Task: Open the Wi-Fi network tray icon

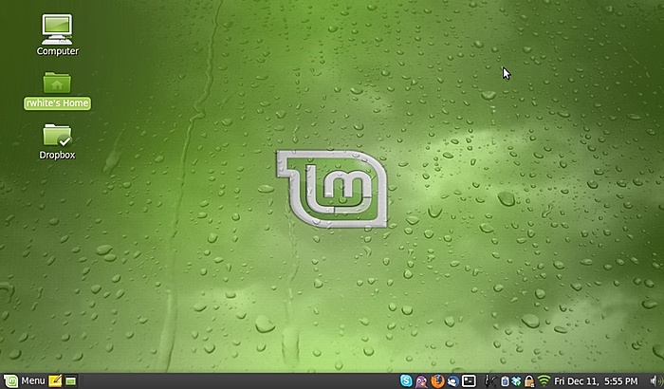Action: [x=544, y=381]
